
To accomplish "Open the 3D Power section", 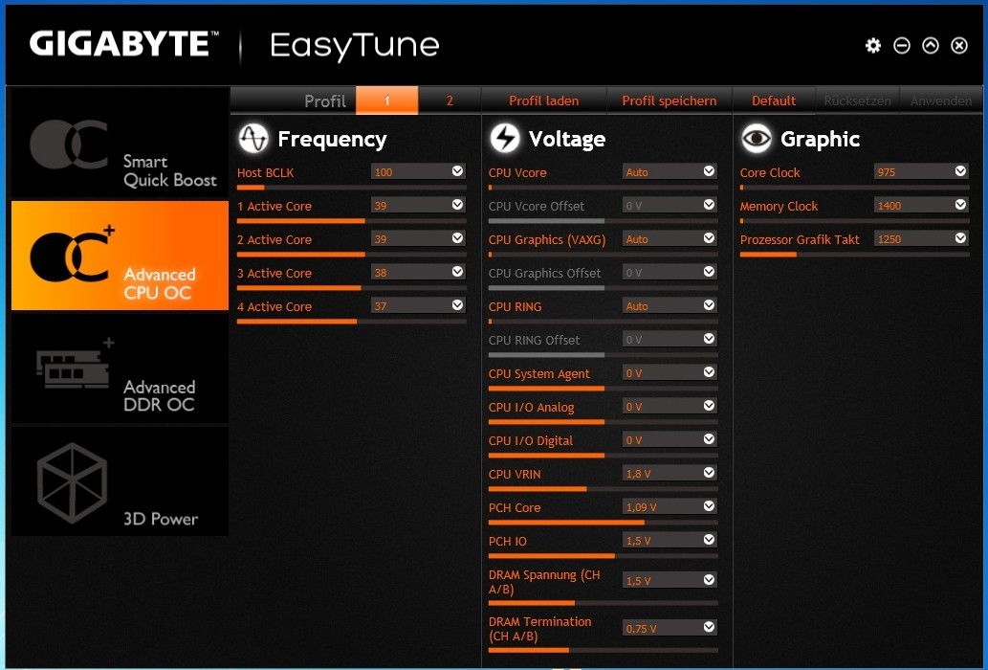I will pos(120,481).
